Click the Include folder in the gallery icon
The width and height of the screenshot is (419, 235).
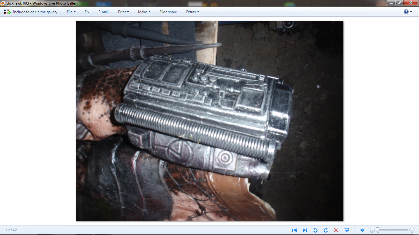pos(7,12)
